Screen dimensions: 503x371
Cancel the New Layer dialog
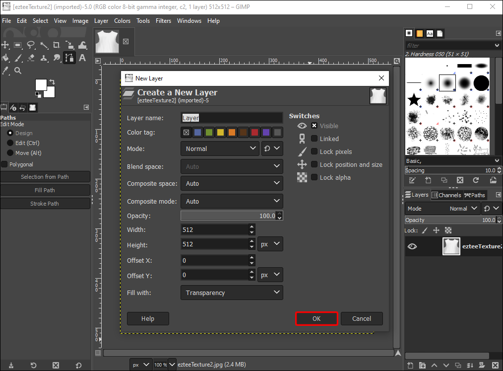click(362, 318)
